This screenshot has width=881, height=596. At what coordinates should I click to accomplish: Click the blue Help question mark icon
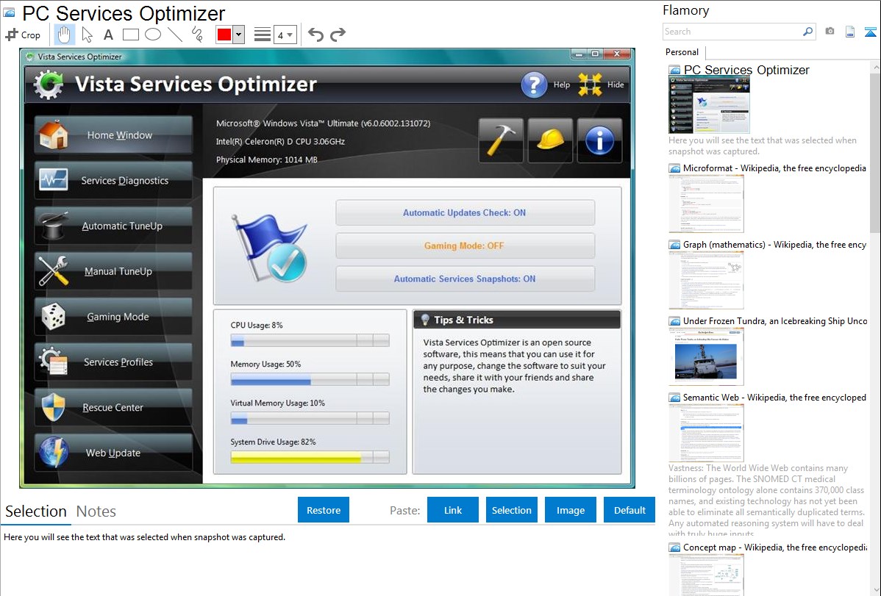534,85
